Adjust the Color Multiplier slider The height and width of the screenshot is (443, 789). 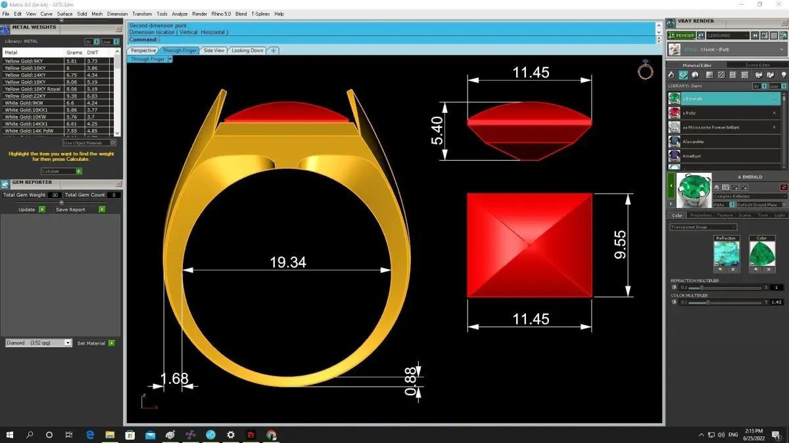click(x=723, y=303)
